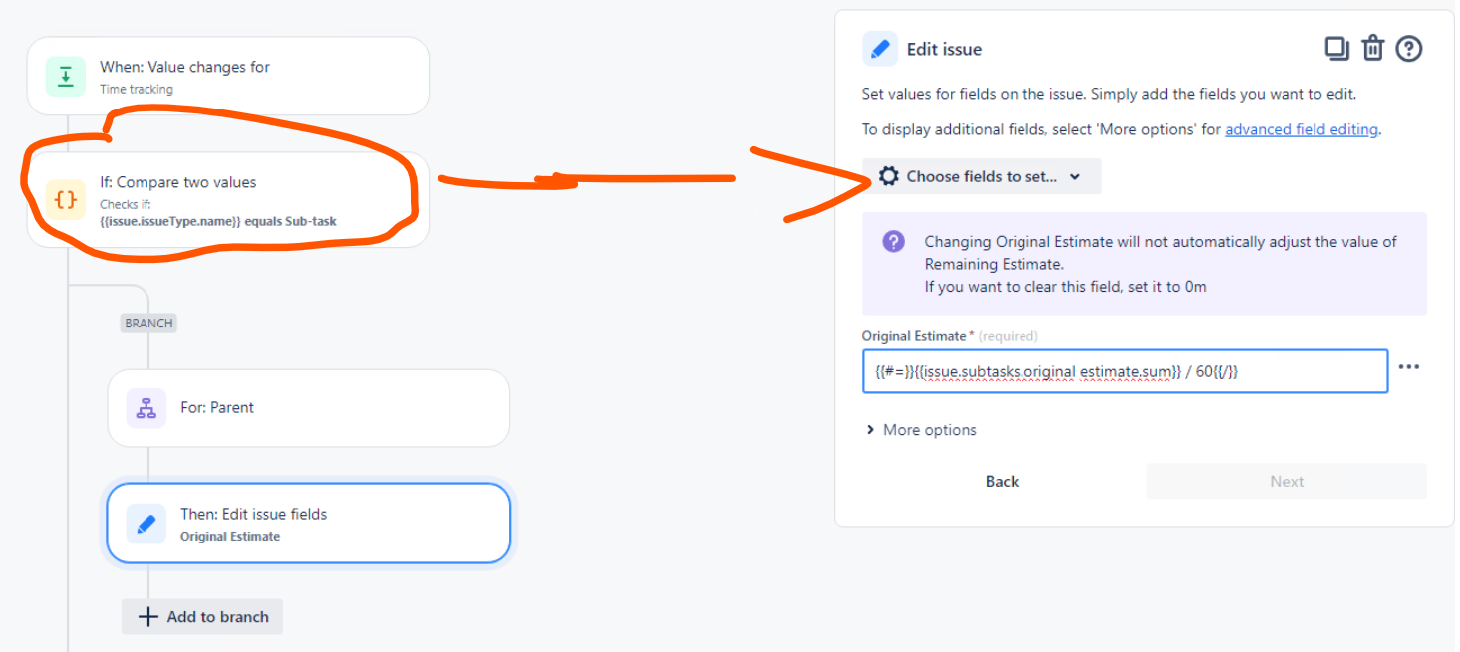
Task: Click the blue Edit issue pencil icon
Action: tap(879, 48)
